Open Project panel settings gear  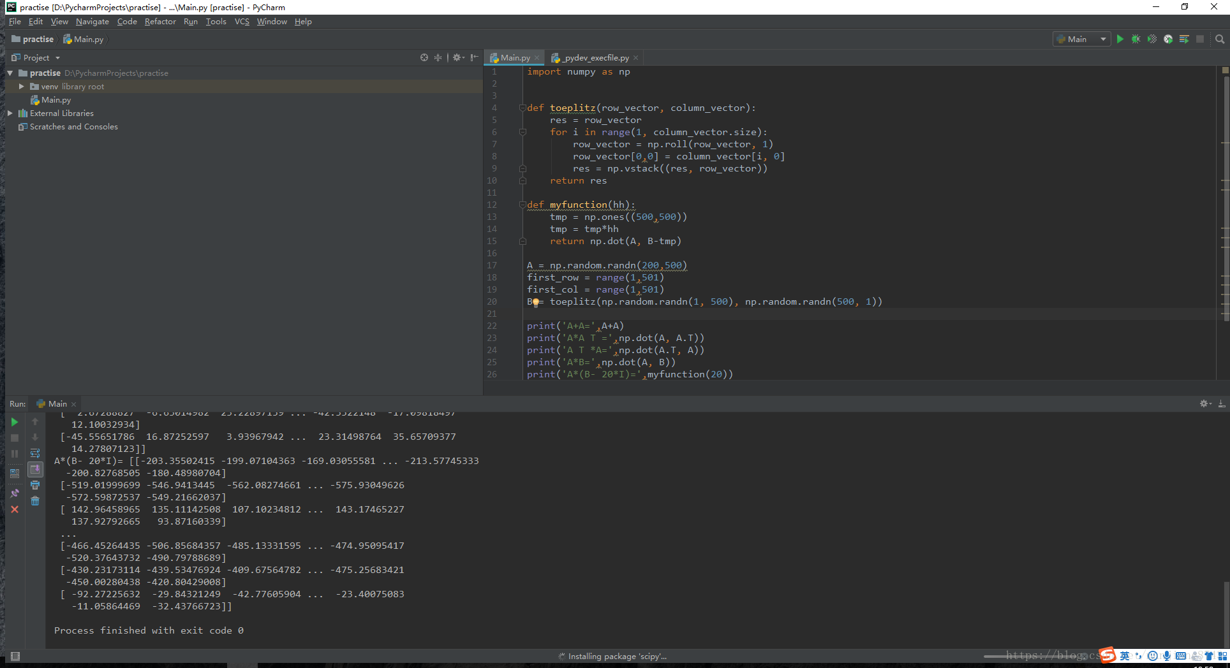pyautogui.click(x=458, y=57)
